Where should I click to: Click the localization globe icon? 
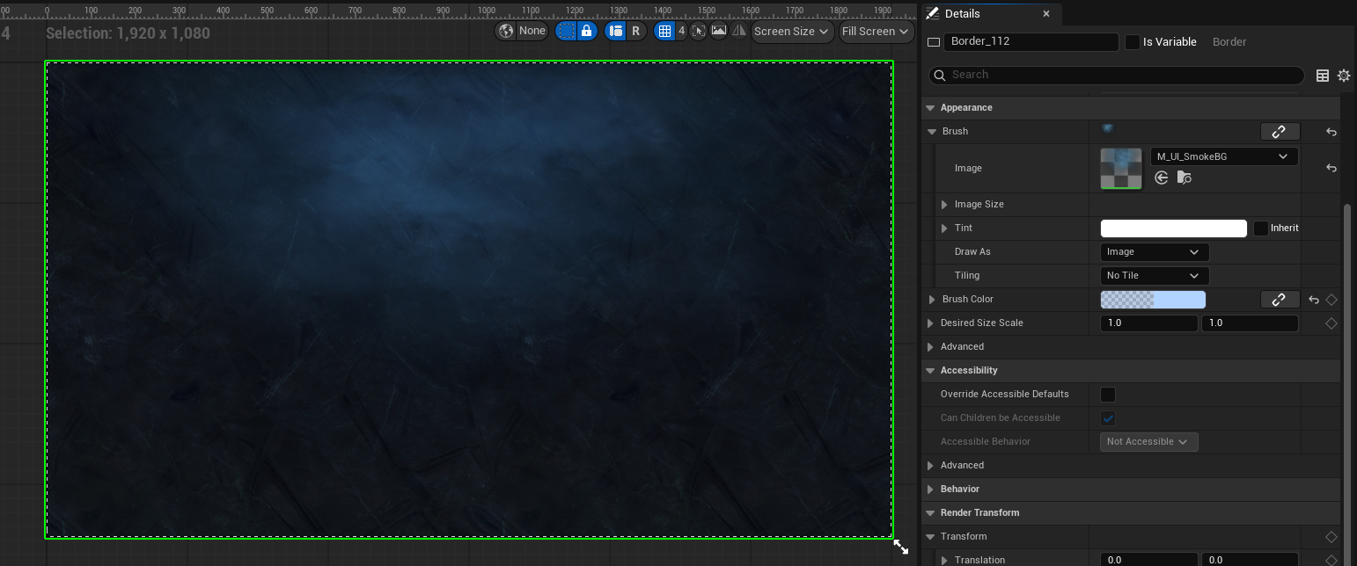click(x=506, y=31)
